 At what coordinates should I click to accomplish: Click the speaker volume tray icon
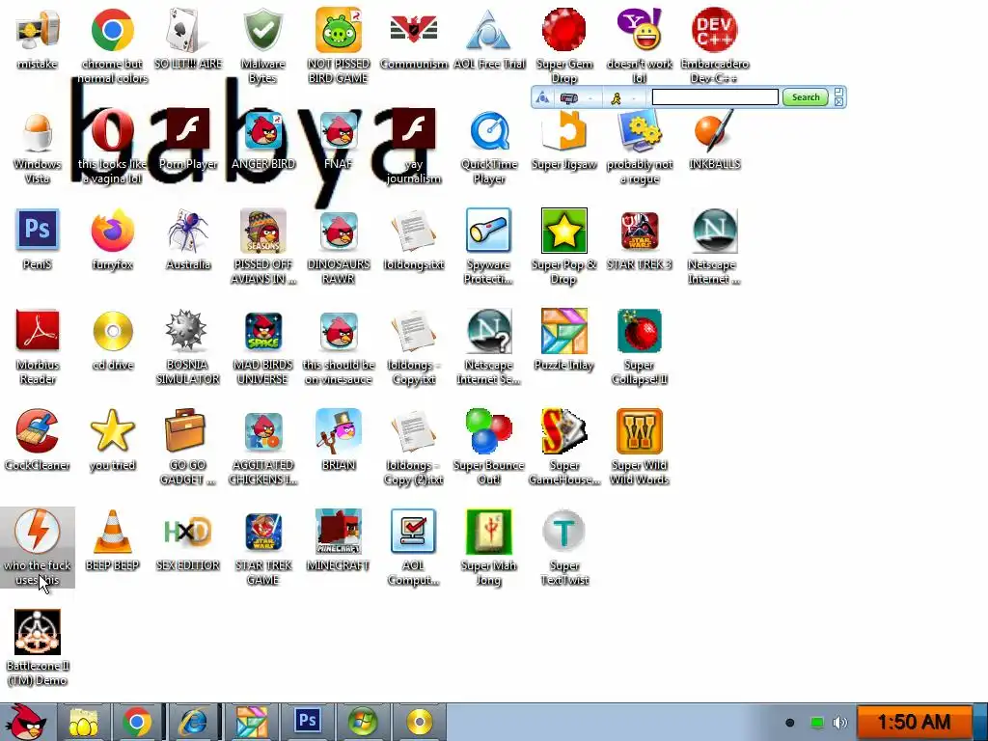tap(840, 722)
